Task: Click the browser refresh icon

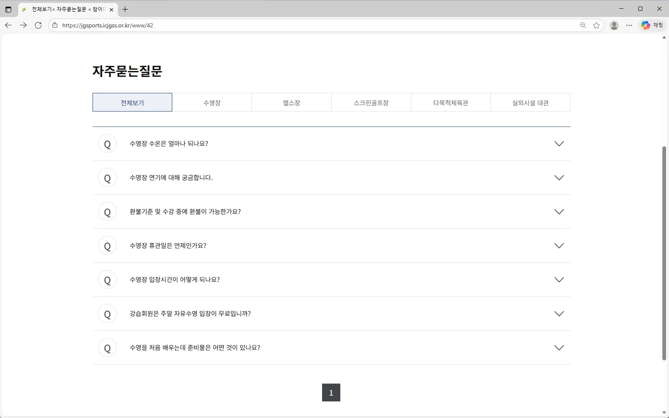Action: [x=38, y=25]
